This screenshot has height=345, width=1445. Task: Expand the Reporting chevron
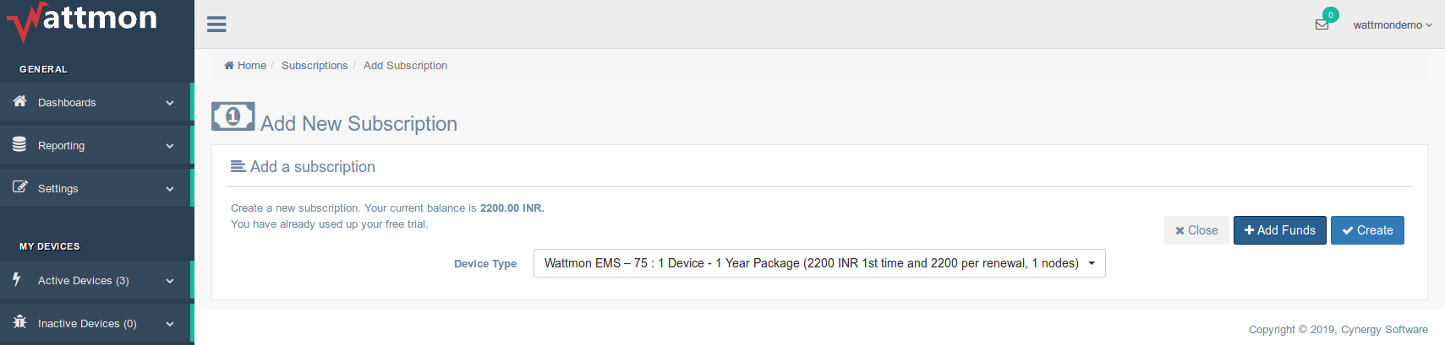170,146
